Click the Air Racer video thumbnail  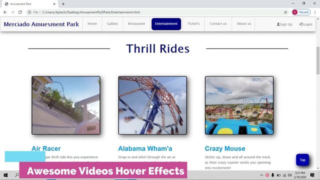pos(66,105)
